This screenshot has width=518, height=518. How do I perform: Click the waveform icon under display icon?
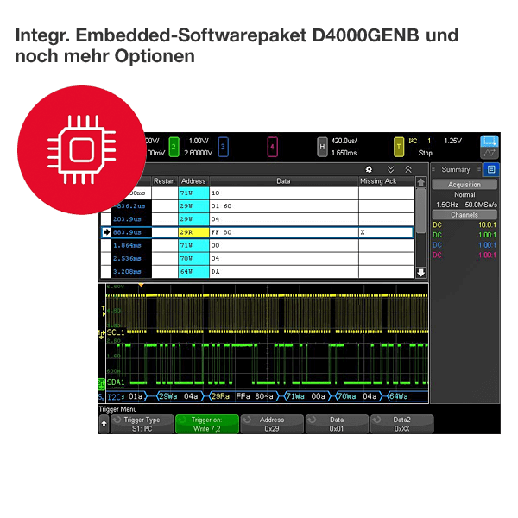(490, 153)
